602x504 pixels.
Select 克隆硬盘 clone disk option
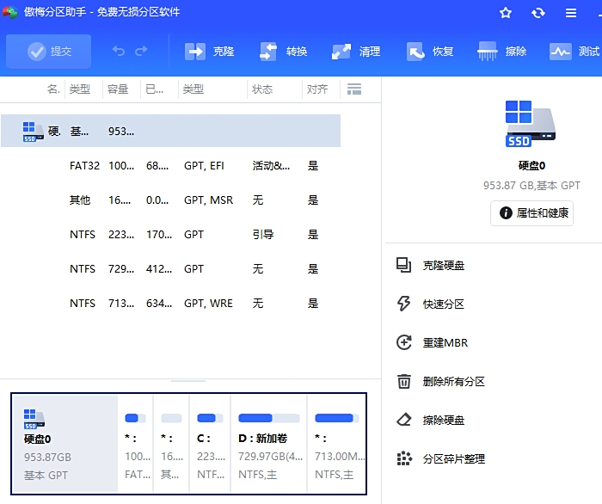442,266
